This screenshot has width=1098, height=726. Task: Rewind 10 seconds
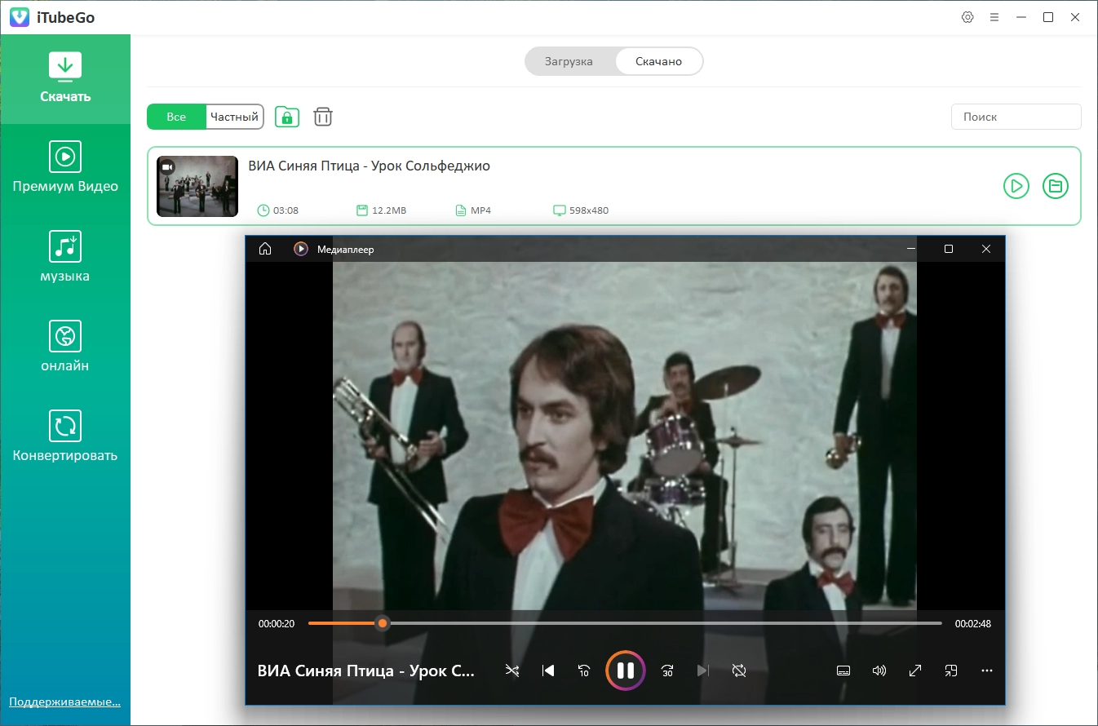pos(584,671)
